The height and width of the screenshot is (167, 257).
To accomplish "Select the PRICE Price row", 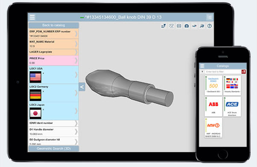I will pyautogui.click(x=53, y=60).
